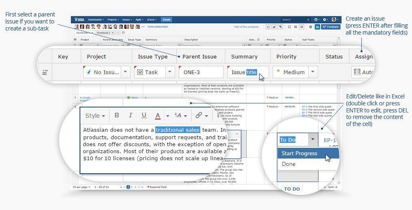Toggle Italic formatting in the editor
412x210 pixels.
pos(130,115)
